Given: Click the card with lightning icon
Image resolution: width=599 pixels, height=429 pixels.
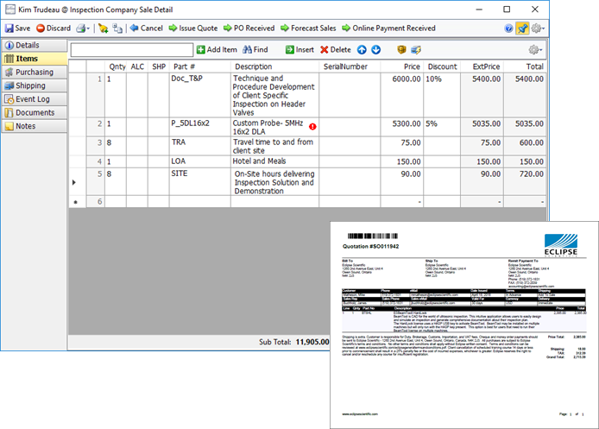Looking at the screenshot, I should [x=416, y=50].
